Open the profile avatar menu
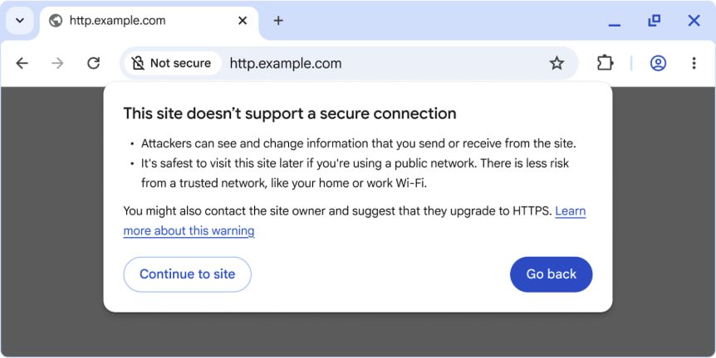Image resolution: width=716 pixels, height=358 pixels. point(658,63)
